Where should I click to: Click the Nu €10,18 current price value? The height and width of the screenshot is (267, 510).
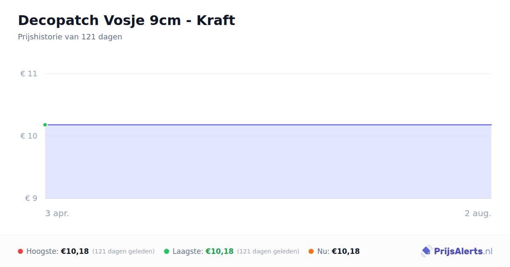[346, 251]
